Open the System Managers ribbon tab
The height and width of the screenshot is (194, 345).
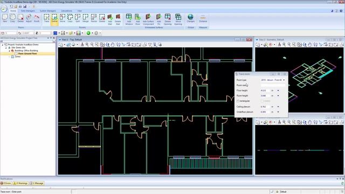tap(48, 11)
